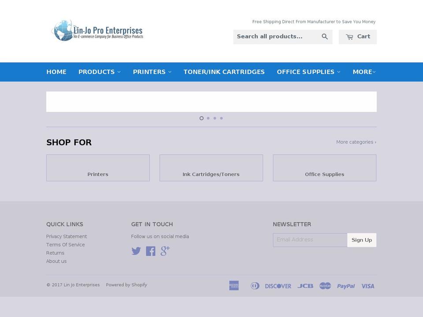The image size is (423, 317).
Task: Select HOME in the navigation bar
Action: tap(56, 72)
